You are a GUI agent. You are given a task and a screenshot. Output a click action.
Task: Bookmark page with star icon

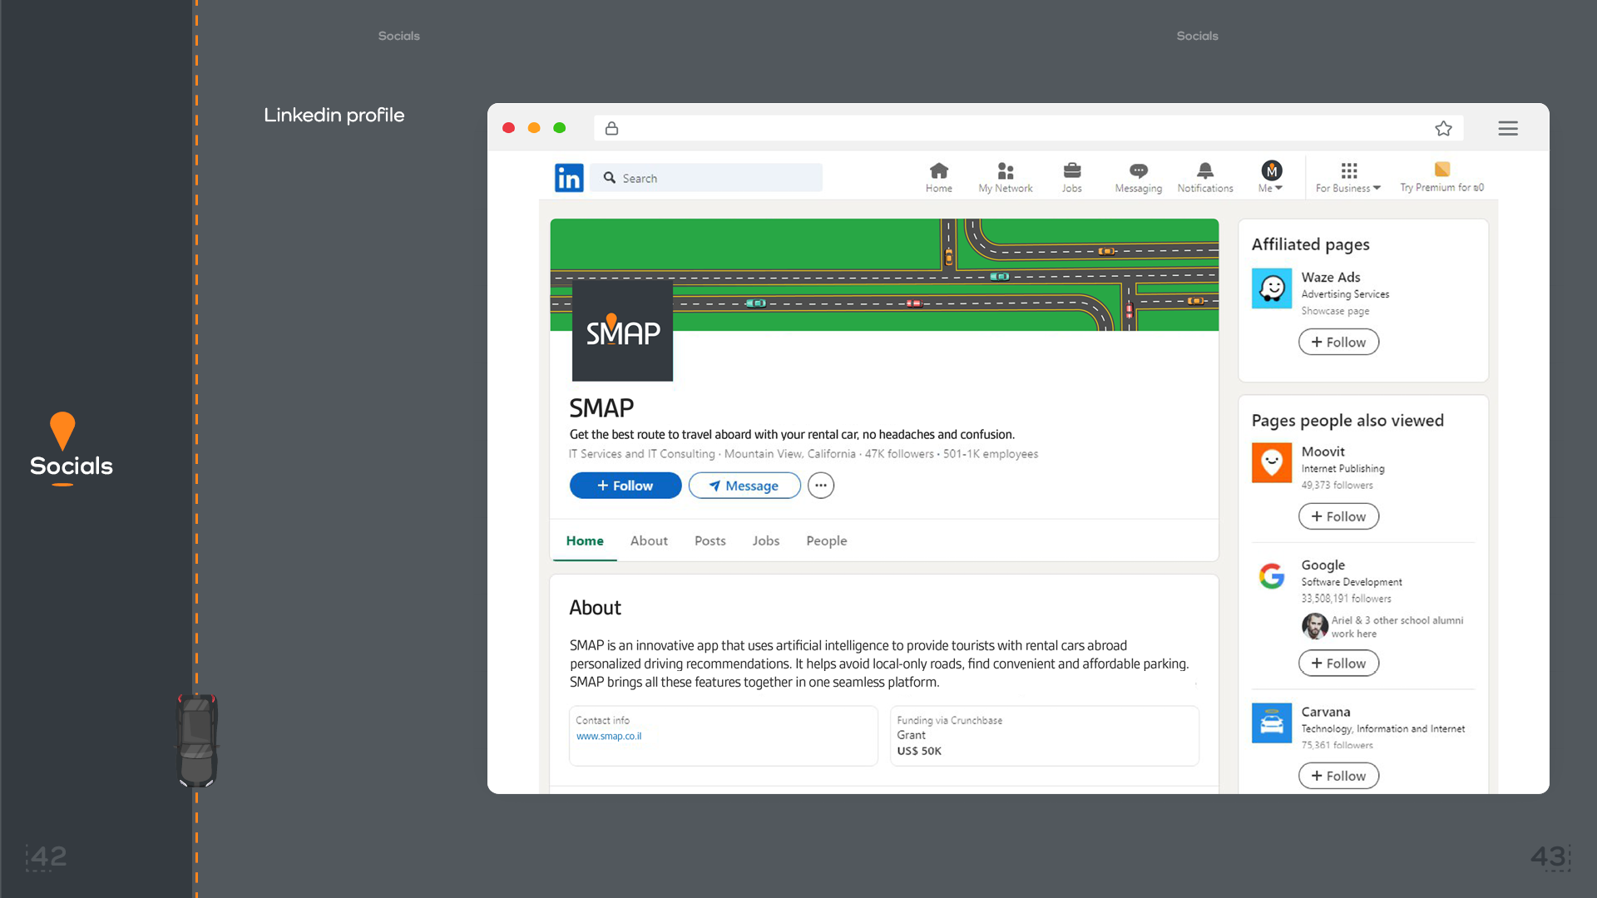1443,128
